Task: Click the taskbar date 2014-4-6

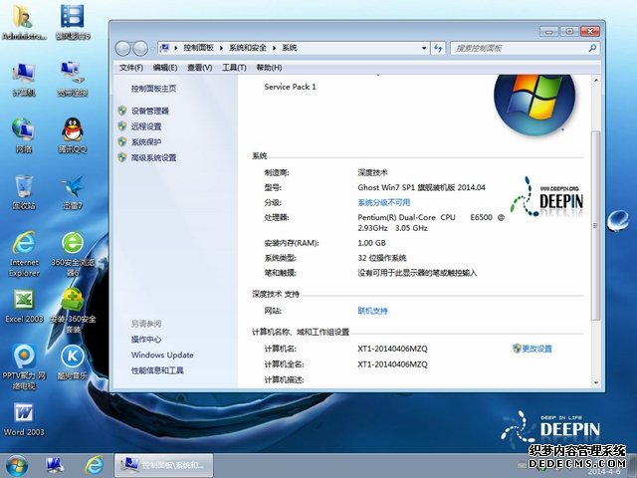Action: pyautogui.click(x=604, y=471)
